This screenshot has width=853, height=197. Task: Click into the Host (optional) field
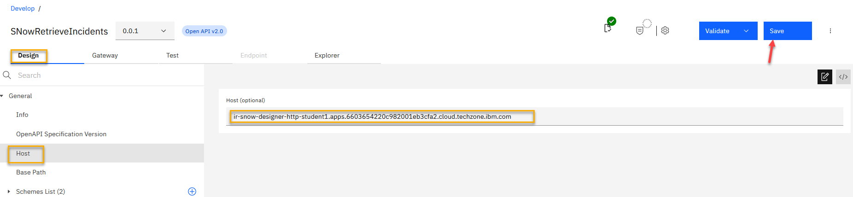point(534,116)
